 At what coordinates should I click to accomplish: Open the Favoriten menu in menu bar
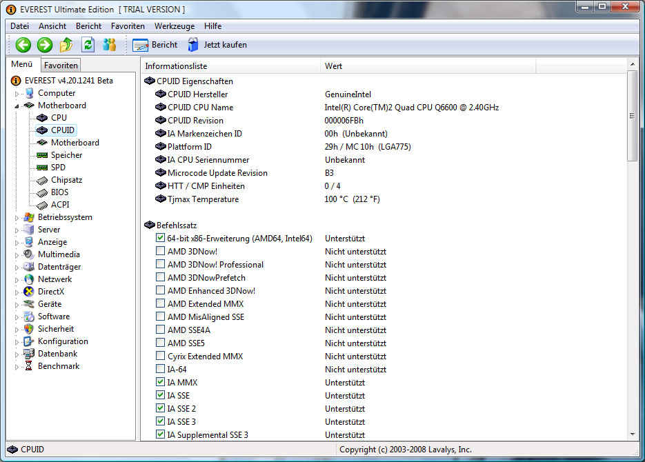[x=128, y=26]
